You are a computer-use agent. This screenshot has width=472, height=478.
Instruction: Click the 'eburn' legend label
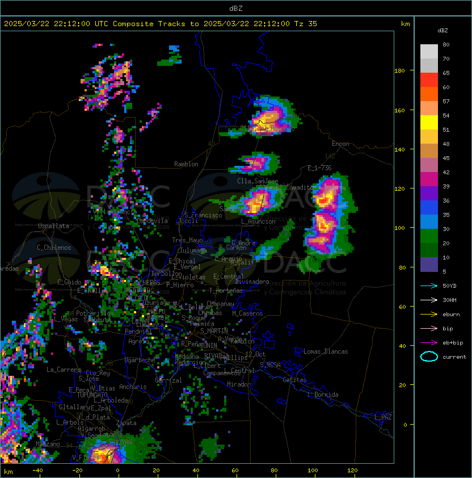451,315
